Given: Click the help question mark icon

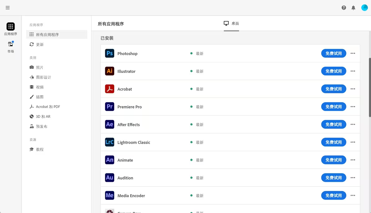Looking at the screenshot, I should 344,7.
